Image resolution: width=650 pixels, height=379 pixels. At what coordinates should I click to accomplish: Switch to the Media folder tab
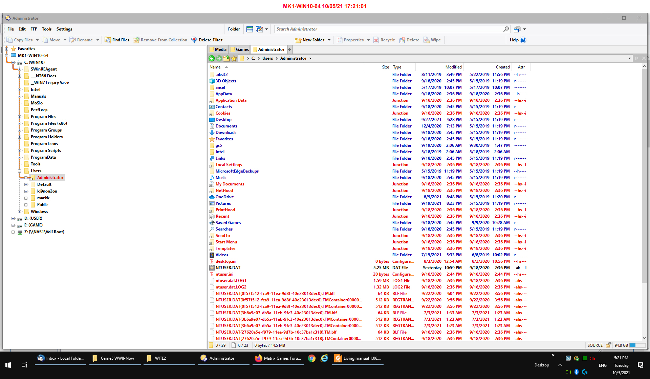[218, 49]
